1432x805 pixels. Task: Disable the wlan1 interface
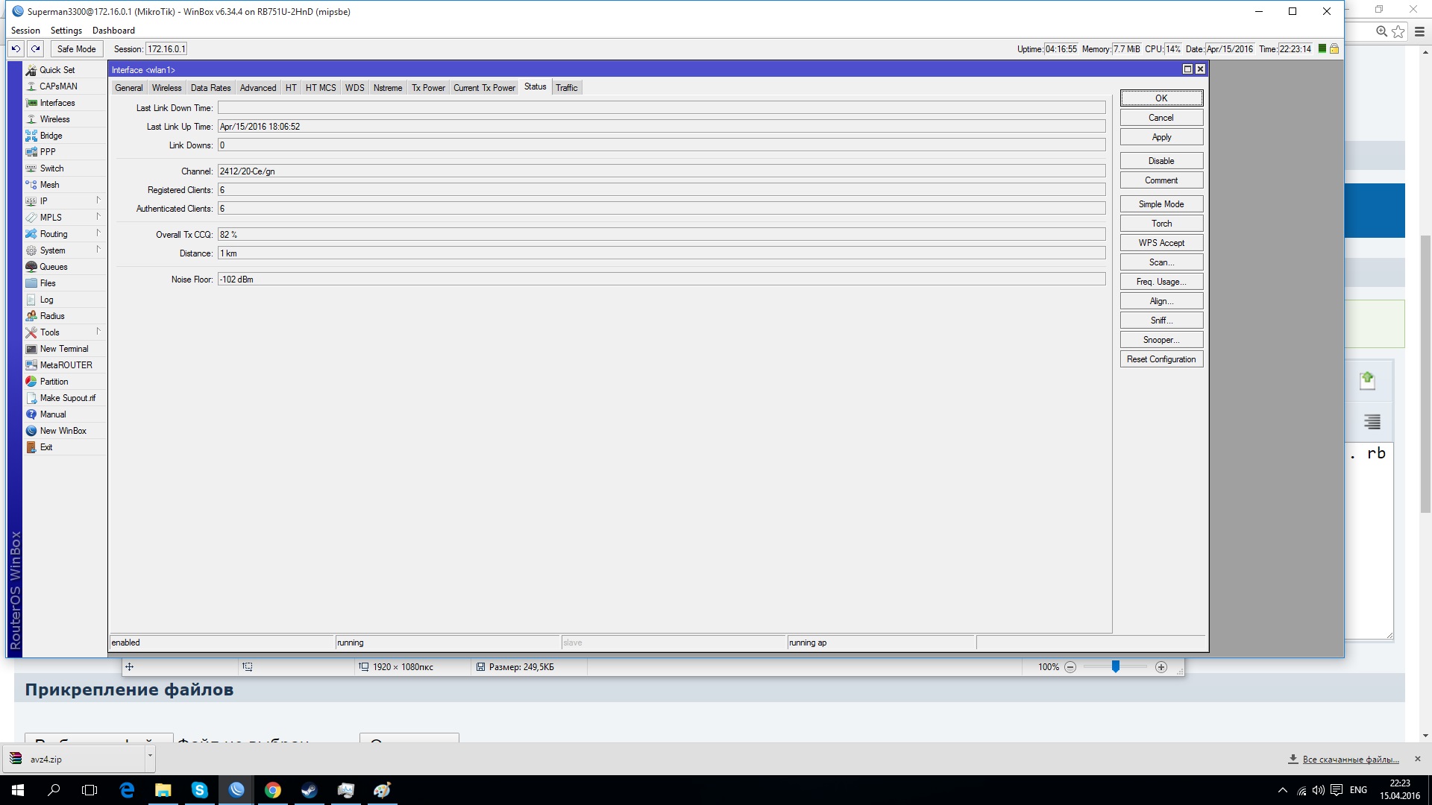[x=1161, y=161]
